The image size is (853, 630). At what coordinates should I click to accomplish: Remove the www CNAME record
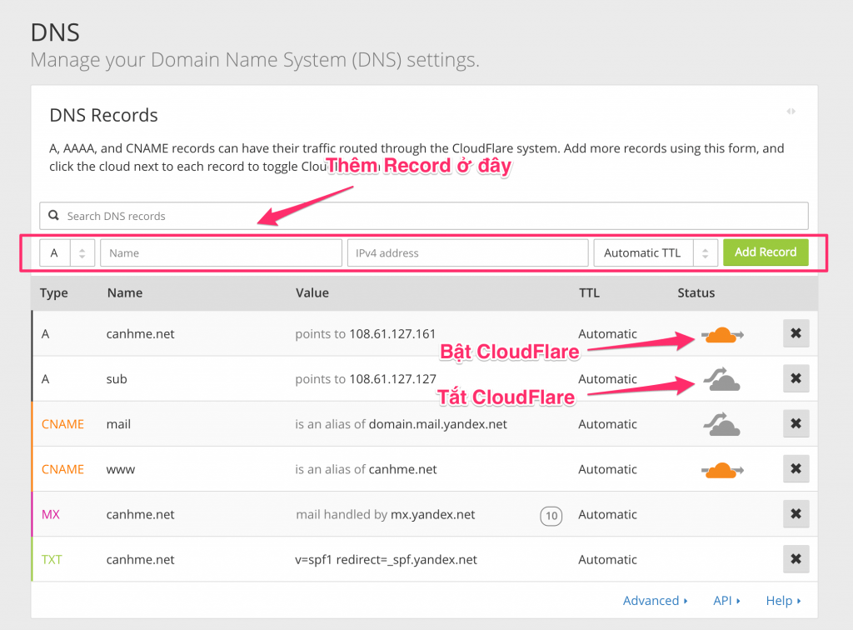coord(796,469)
